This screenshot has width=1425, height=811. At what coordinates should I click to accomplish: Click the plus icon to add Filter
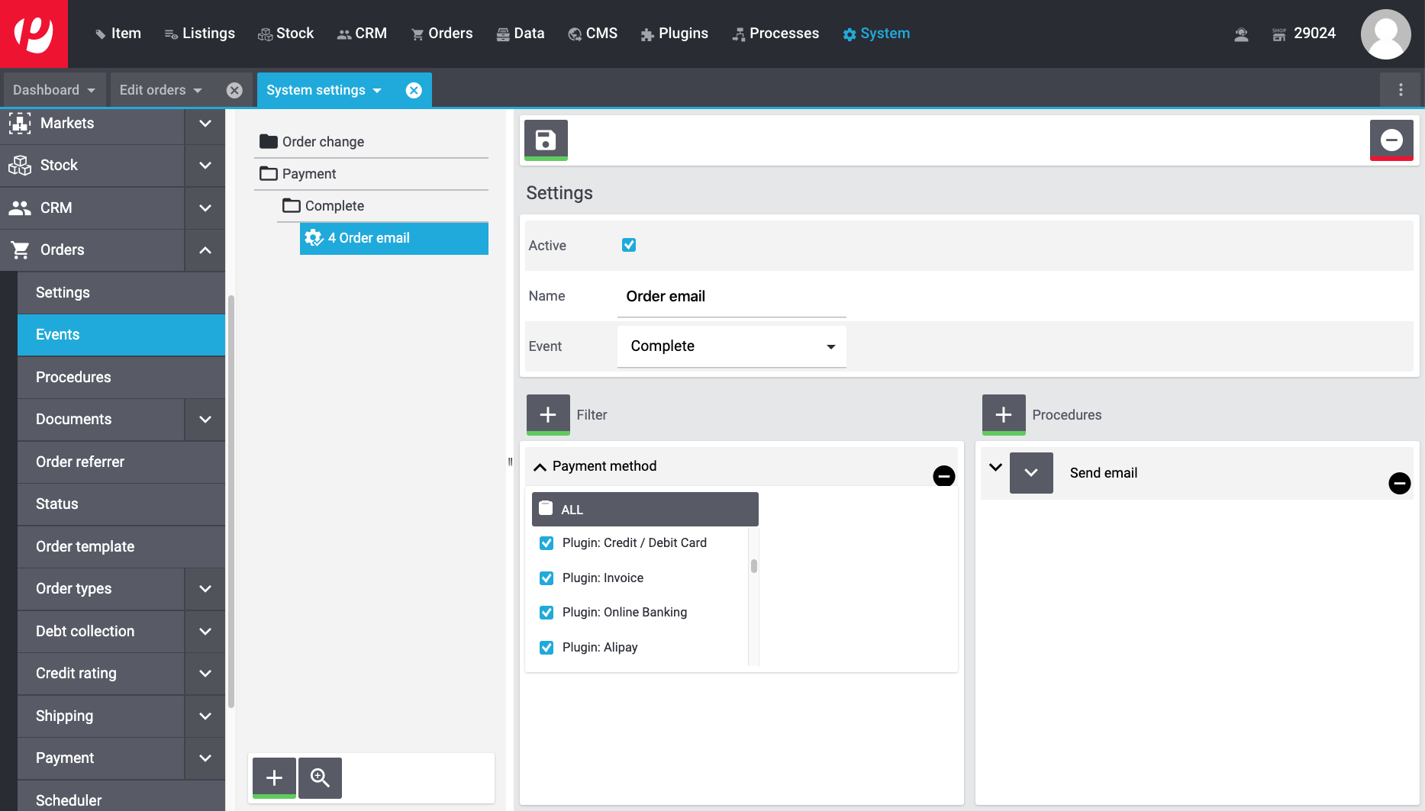pyautogui.click(x=548, y=414)
